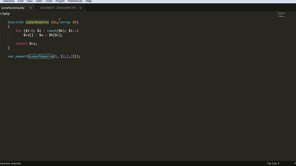This screenshot has width=296, height=166.
Task: Switch to SUSCRIBETE - DEVELOPER TIPS tab
Action: (x=58, y=8)
